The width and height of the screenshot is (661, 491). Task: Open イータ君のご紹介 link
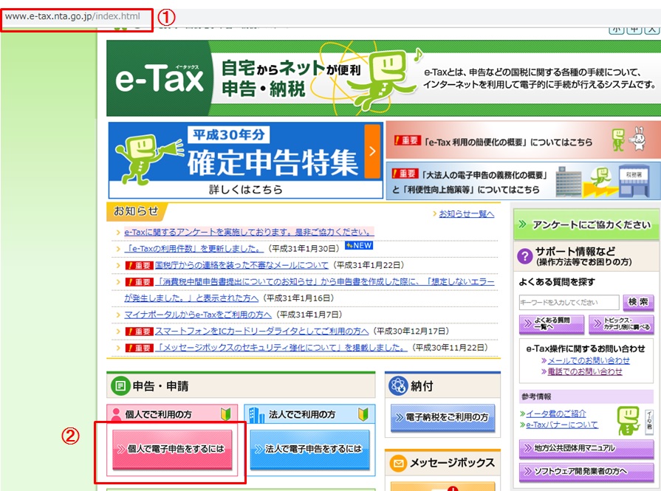pyautogui.click(x=556, y=414)
